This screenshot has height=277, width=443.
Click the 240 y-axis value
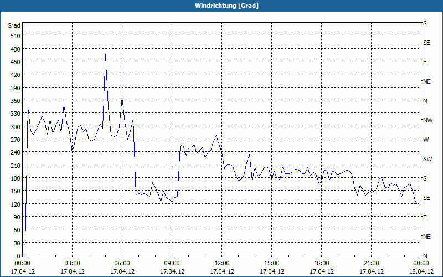point(16,152)
